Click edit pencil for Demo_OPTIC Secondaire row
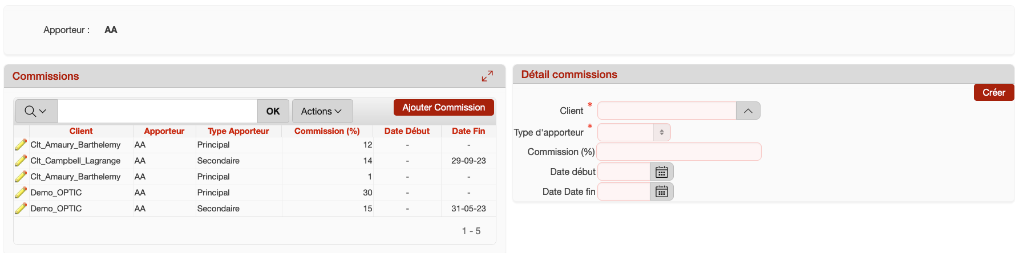This screenshot has height=253, width=1019. coord(21,209)
